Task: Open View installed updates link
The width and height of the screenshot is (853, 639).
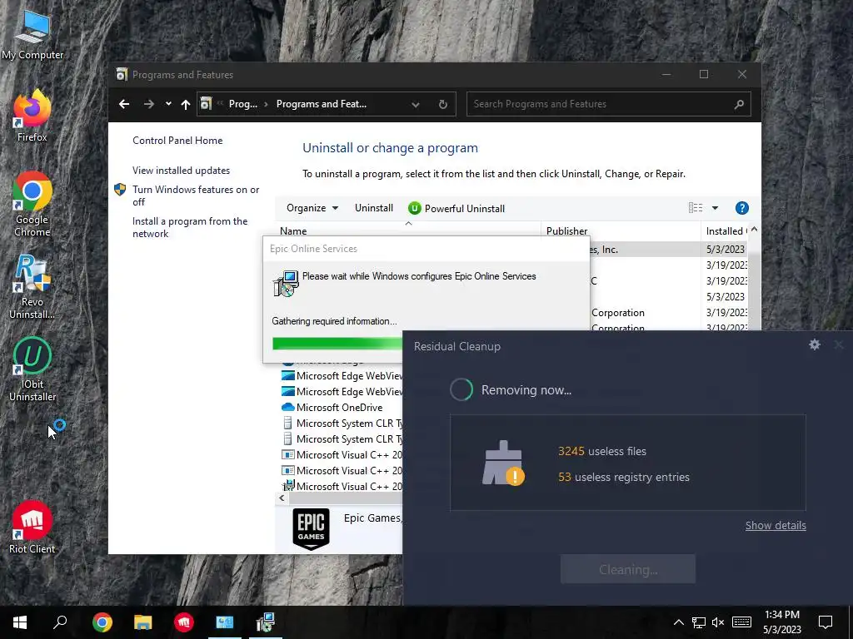Action: click(181, 170)
